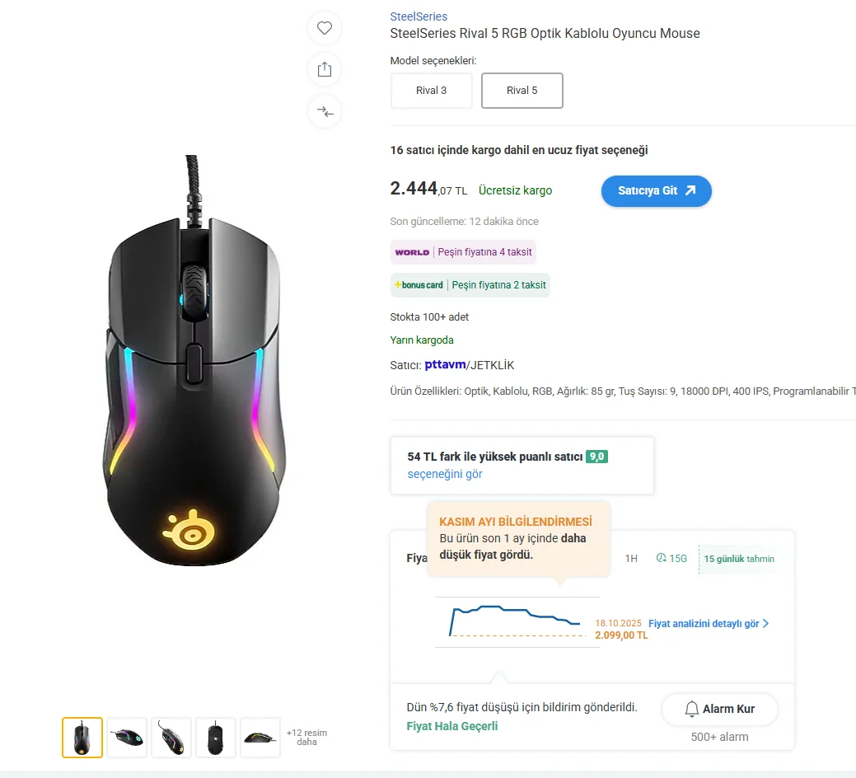This screenshot has height=778, width=856.
Task: Open the +12 resim daha gallery
Action: tap(306, 737)
